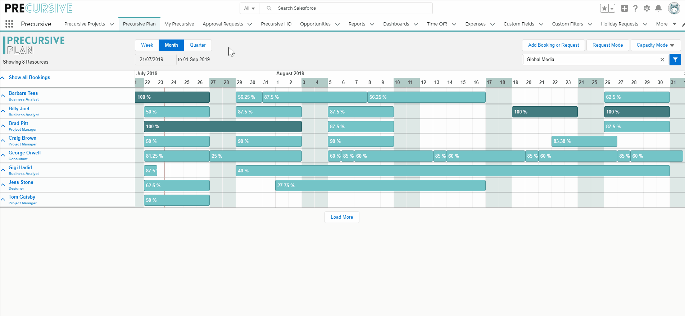
Task: Open Custom Fields tab dropdown arrow
Action: click(541, 24)
